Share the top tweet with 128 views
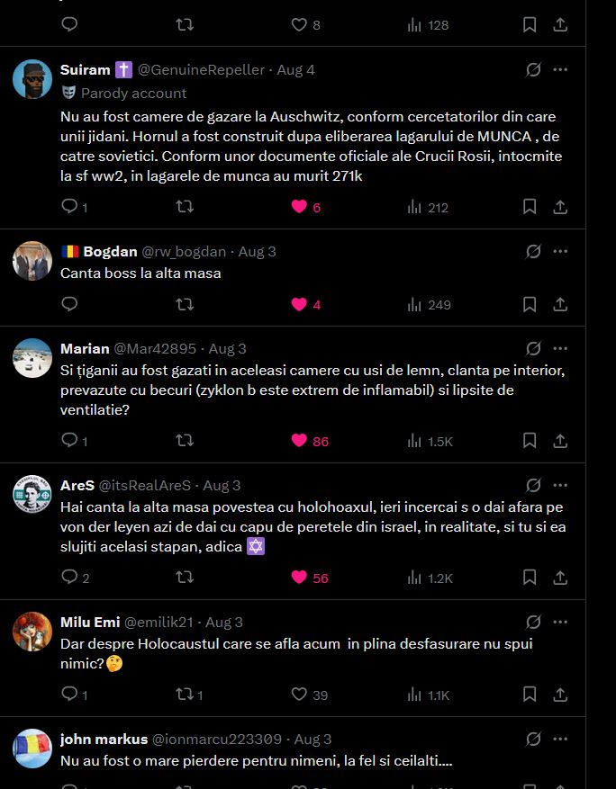Screen dimensions: 616x789 point(560,24)
